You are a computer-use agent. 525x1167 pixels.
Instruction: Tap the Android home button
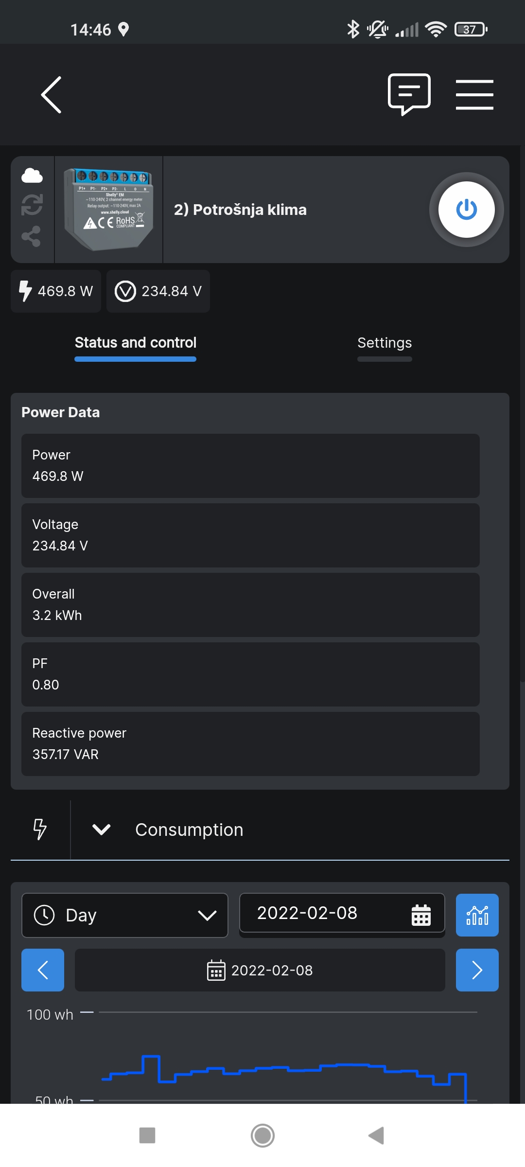point(262,1136)
